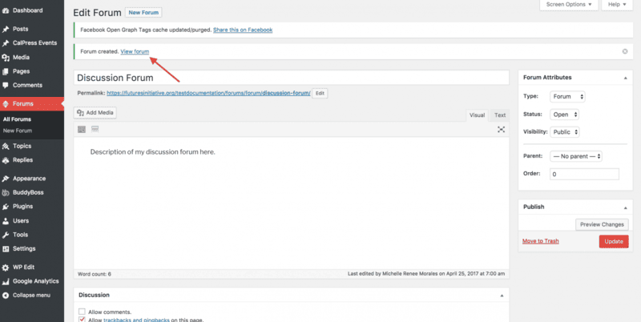Image resolution: width=641 pixels, height=322 pixels.
Task: Click the 'trackbacks and pingbacks' link
Action: coord(136,320)
